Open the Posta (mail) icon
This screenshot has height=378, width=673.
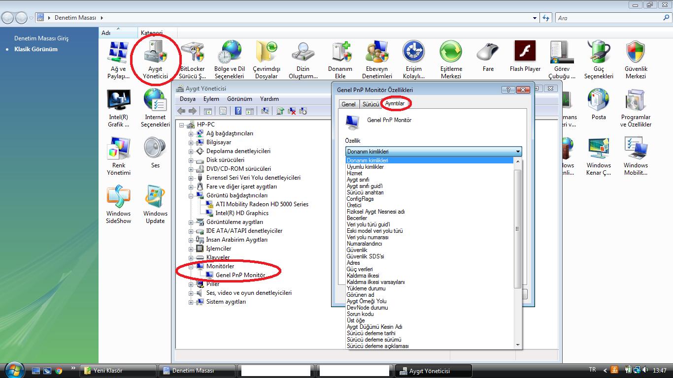click(599, 105)
